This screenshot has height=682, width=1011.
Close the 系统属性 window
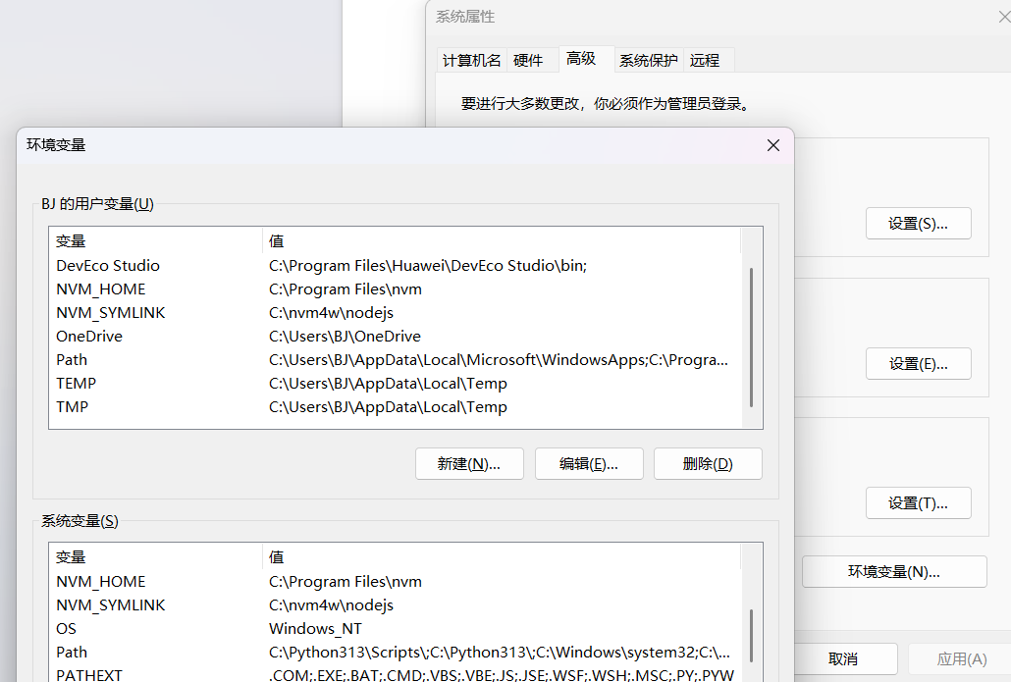pos(1004,17)
